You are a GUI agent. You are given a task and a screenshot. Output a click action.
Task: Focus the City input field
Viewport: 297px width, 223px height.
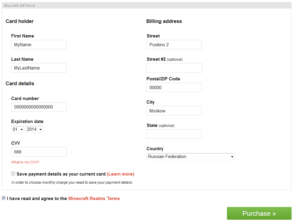point(174,111)
